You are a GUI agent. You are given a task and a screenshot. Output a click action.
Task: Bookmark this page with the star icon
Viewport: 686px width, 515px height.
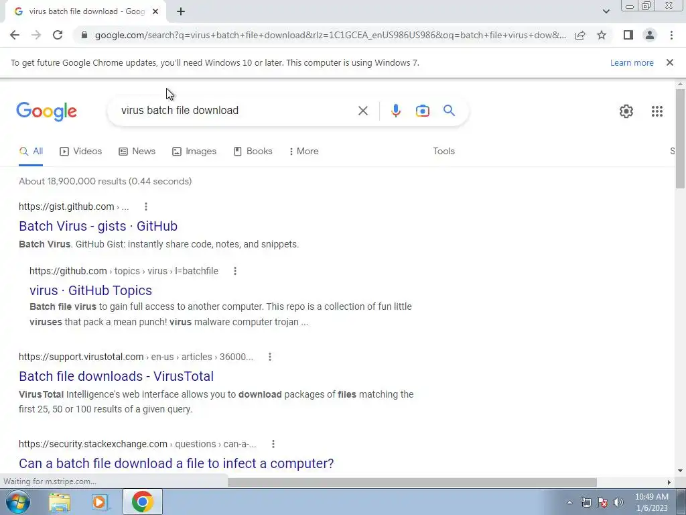(602, 35)
